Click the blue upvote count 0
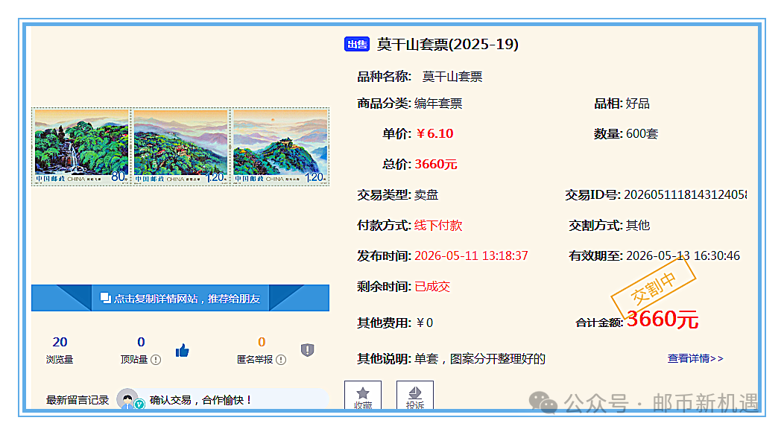 click(x=141, y=342)
